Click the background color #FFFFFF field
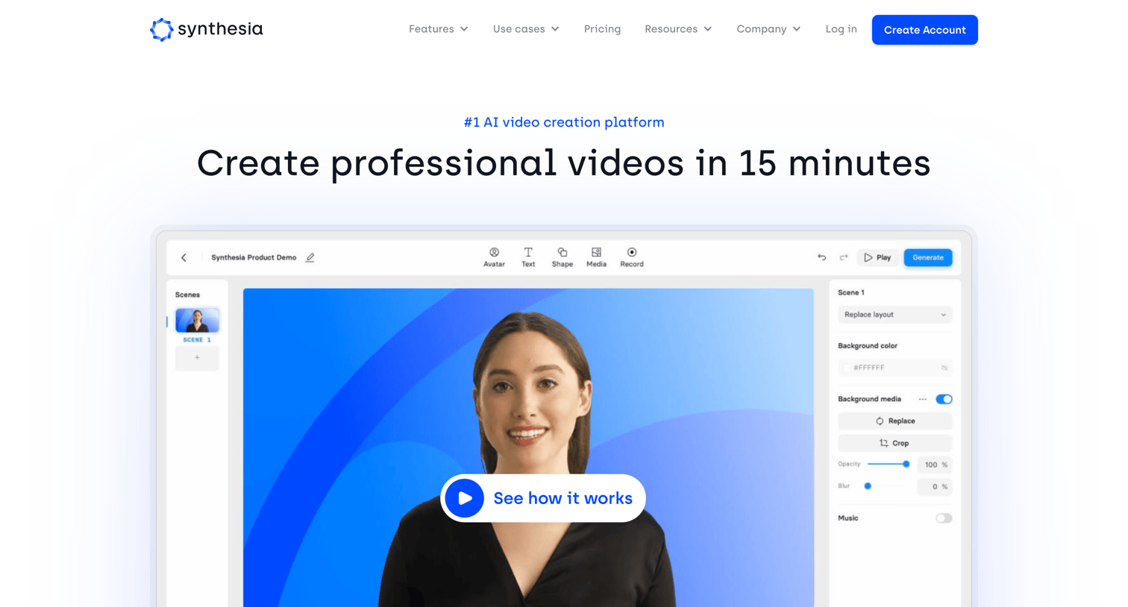Image resolution: width=1128 pixels, height=607 pixels. click(895, 368)
